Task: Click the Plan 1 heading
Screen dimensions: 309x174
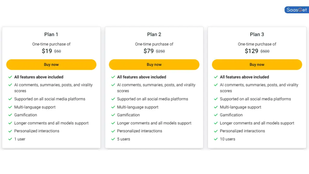Action: [51, 34]
